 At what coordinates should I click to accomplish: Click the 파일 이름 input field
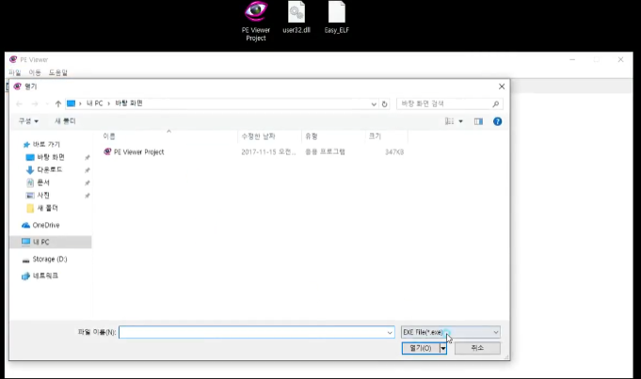click(254, 332)
